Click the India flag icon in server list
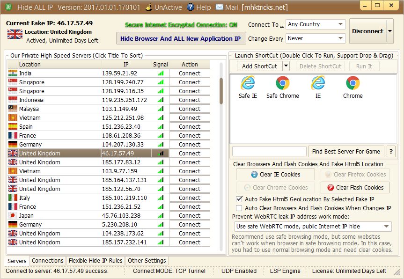 click(13, 73)
